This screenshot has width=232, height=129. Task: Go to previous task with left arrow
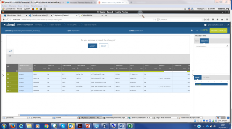(x=192, y=30)
